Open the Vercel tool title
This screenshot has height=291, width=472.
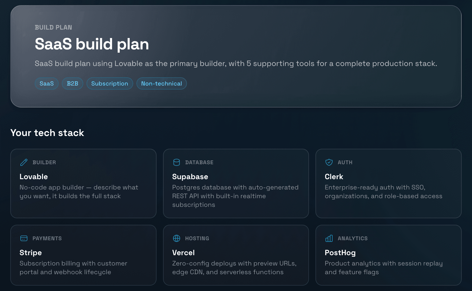coord(183,253)
